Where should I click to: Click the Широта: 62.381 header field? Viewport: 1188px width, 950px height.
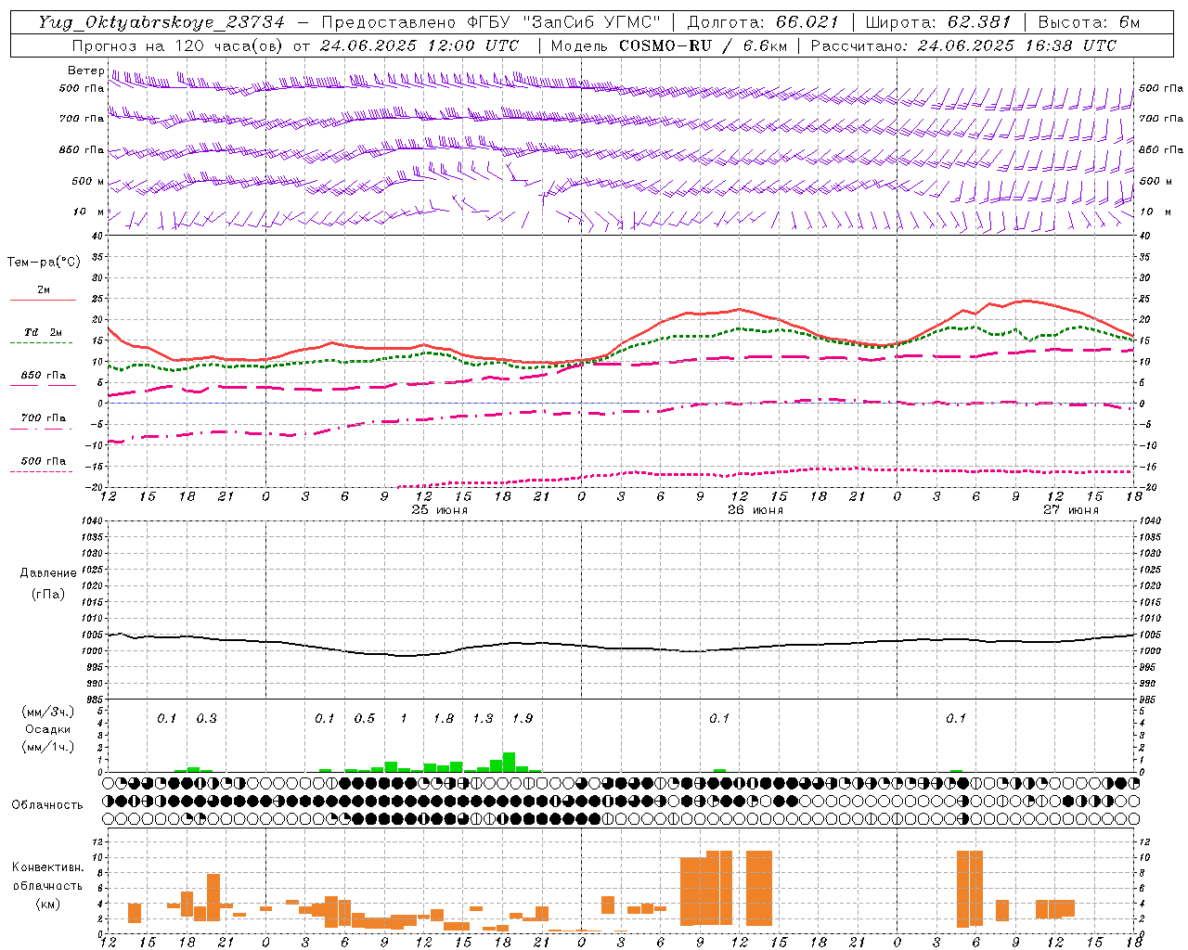(x=937, y=22)
